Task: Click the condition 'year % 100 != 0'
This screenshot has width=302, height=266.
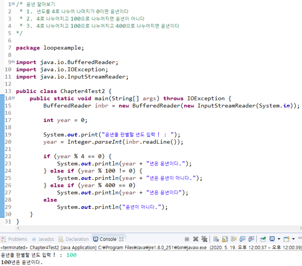Action: 107,171
